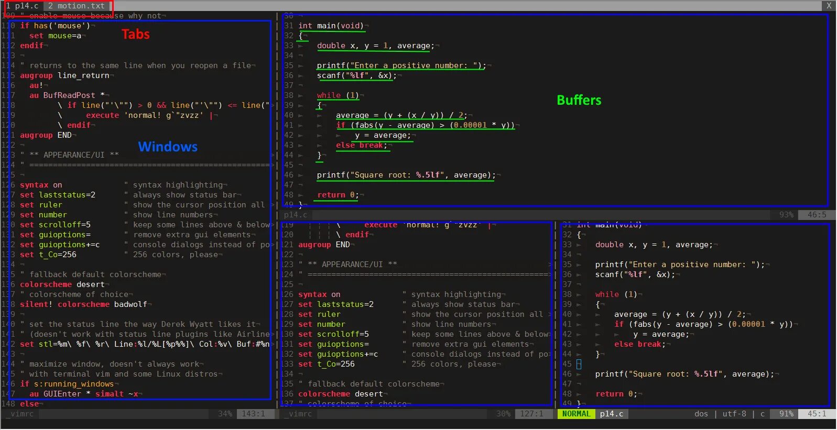Switch to the "1 p14.c" tab

coord(23,6)
